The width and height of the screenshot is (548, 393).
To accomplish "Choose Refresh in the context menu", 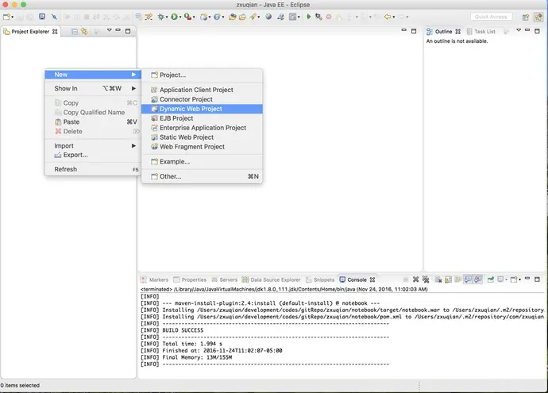I will (93, 169).
